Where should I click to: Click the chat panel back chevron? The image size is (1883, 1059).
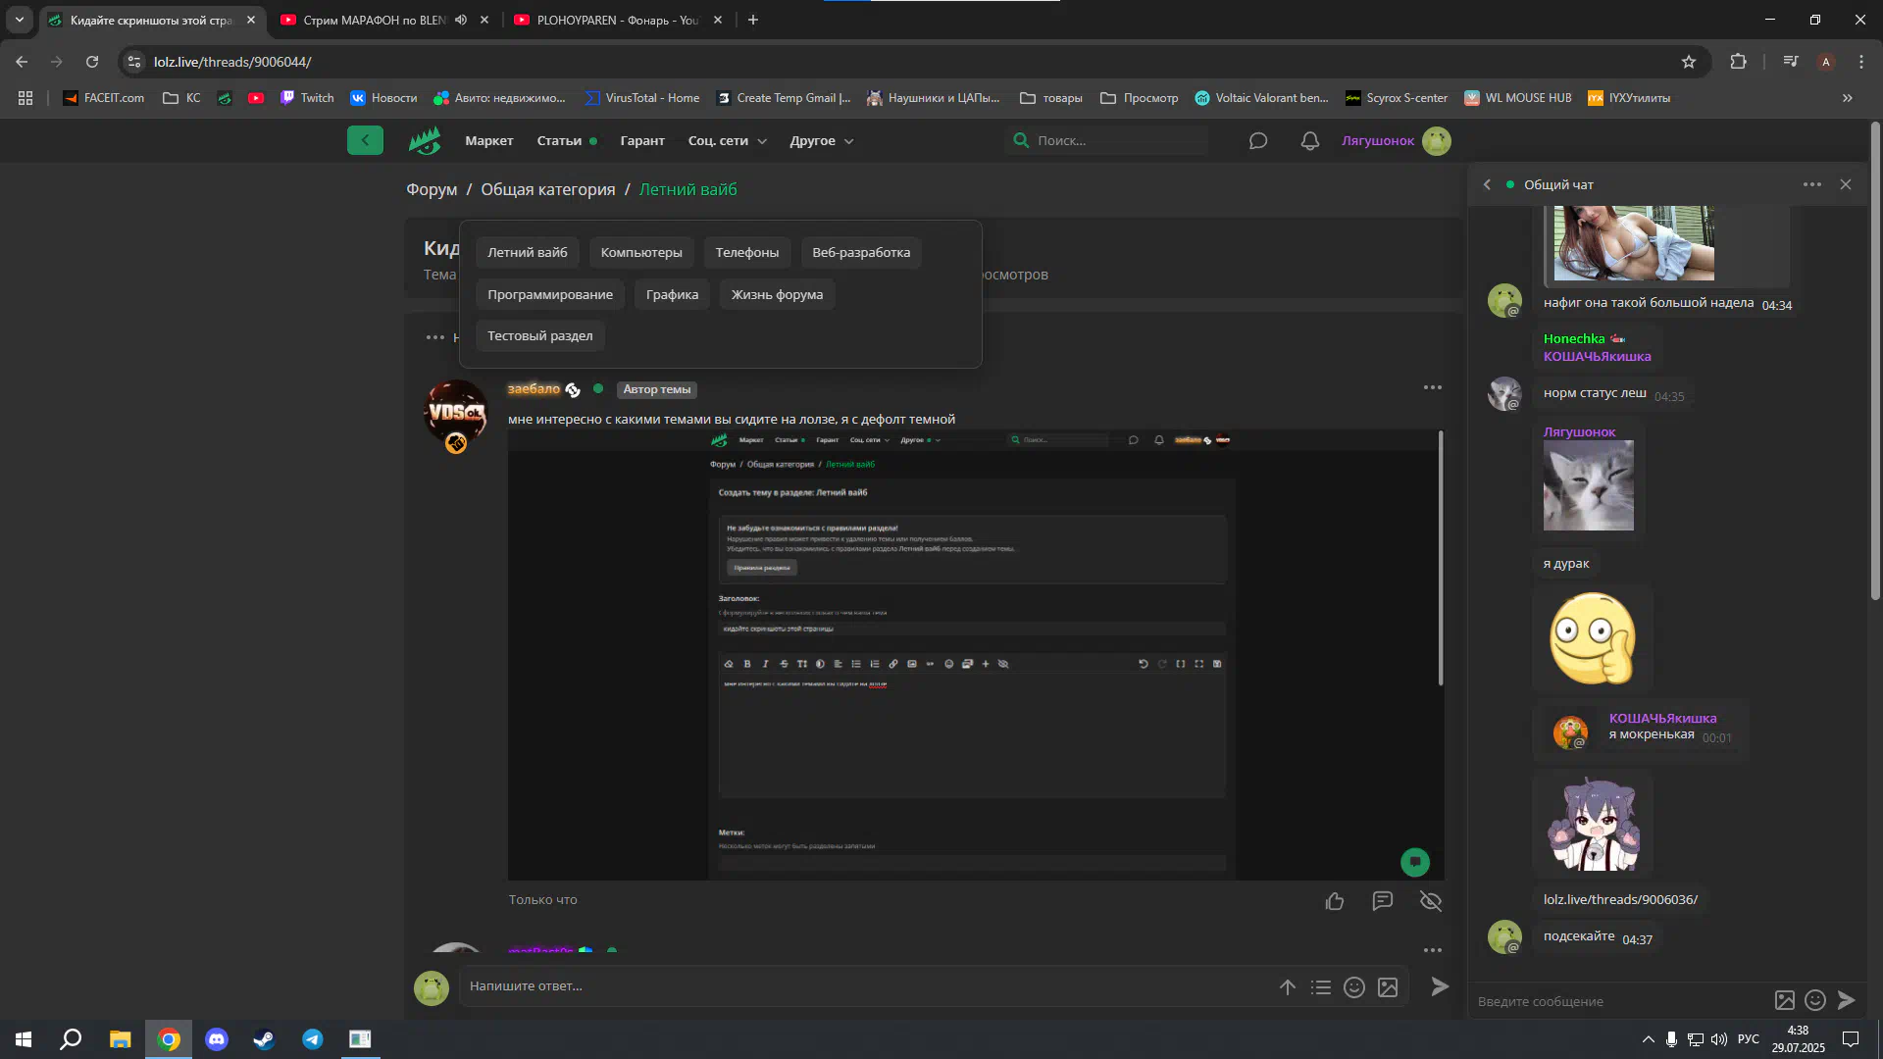point(1487,184)
